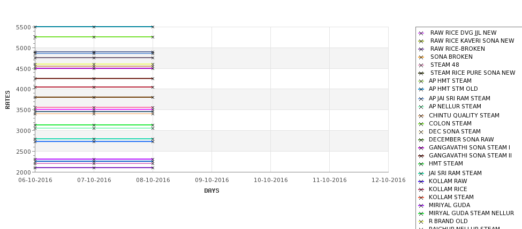Image resolution: width=522 pixels, height=229 pixels.
Task: Click the STEAM 48 legend marker icon
Action: point(421,65)
